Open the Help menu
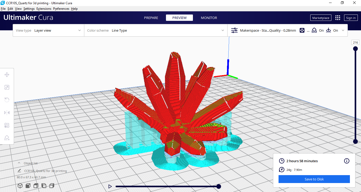361x192 pixels. point(74,9)
